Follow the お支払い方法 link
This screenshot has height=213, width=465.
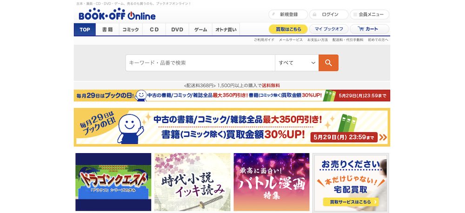[317, 39]
